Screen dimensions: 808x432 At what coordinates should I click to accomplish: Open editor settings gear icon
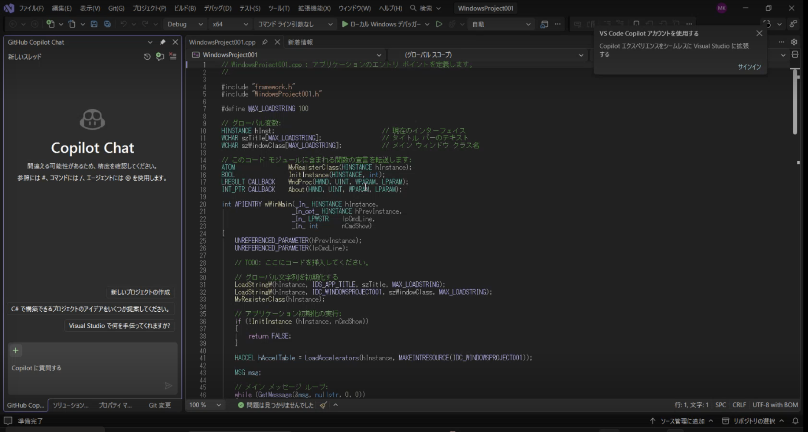click(x=794, y=42)
